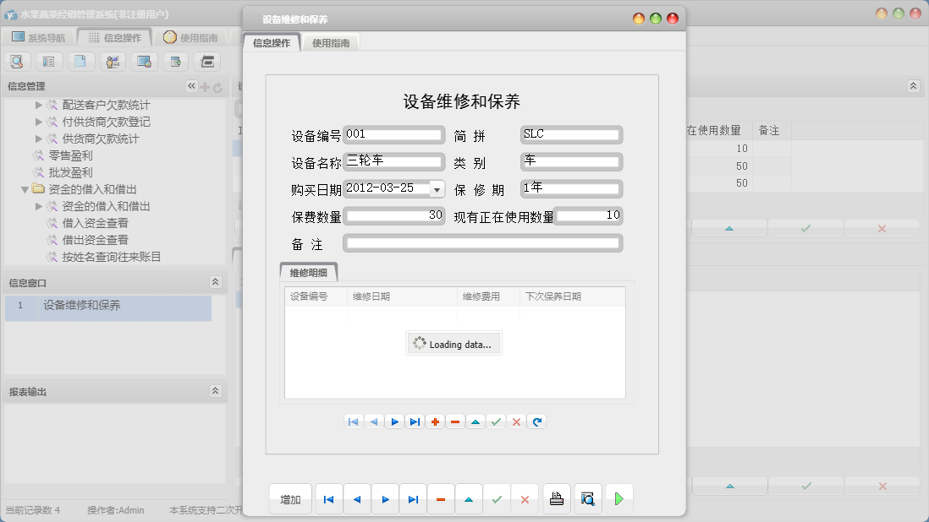
Task: Collapse the 信息管理 sidebar panel
Action: 191,85
